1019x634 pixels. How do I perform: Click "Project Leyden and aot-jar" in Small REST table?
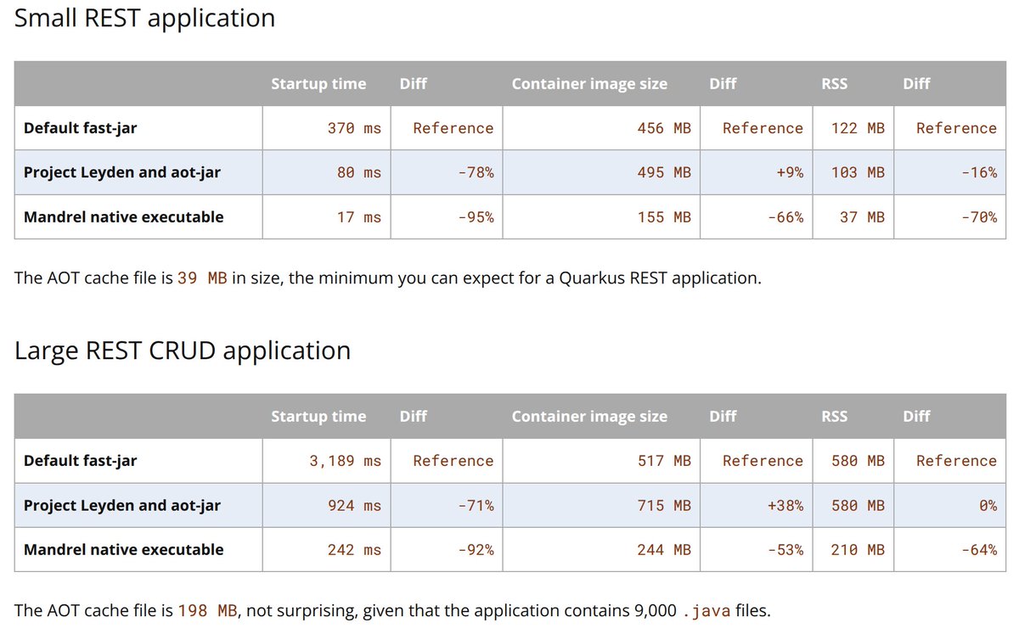(x=122, y=172)
